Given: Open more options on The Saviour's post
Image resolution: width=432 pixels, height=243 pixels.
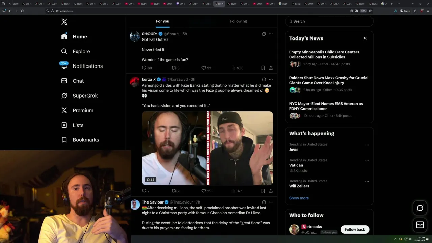Looking at the screenshot, I should (x=271, y=202).
